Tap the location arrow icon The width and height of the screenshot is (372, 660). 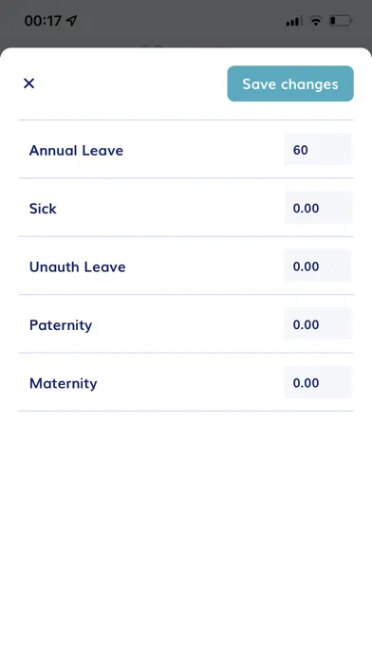click(x=72, y=20)
